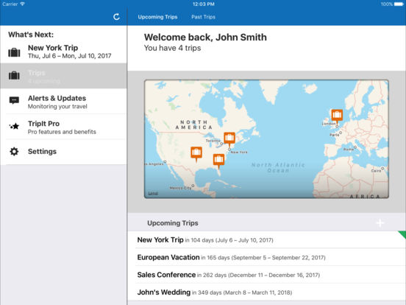Screen dimensions: 406x305
Task: Open the Legal link on map
Action: pos(153,193)
